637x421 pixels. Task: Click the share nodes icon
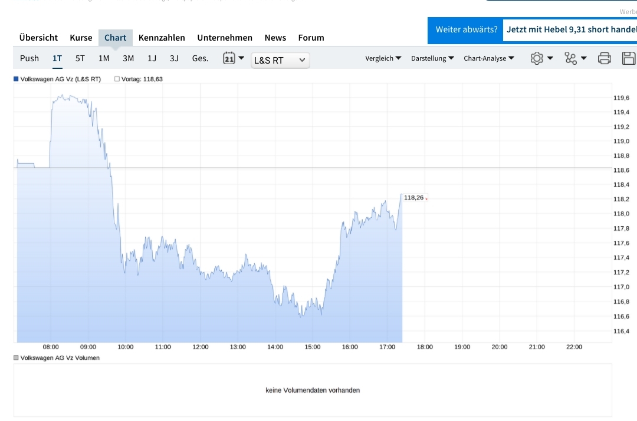coord(570,58)
